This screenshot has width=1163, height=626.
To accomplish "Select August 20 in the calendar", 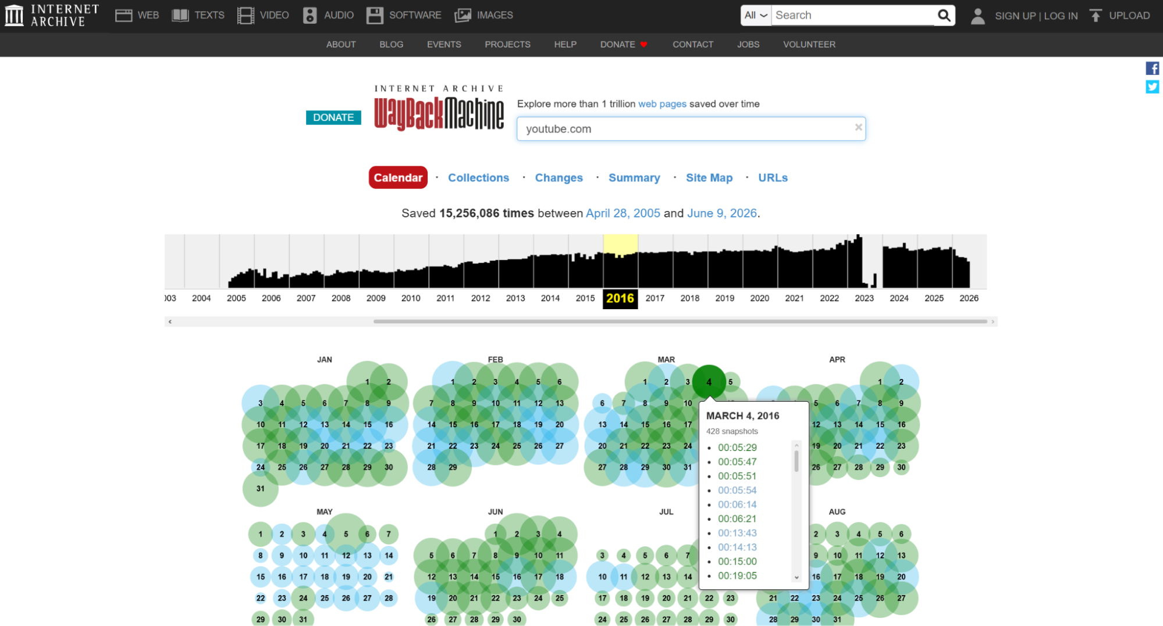I will 901,577.
